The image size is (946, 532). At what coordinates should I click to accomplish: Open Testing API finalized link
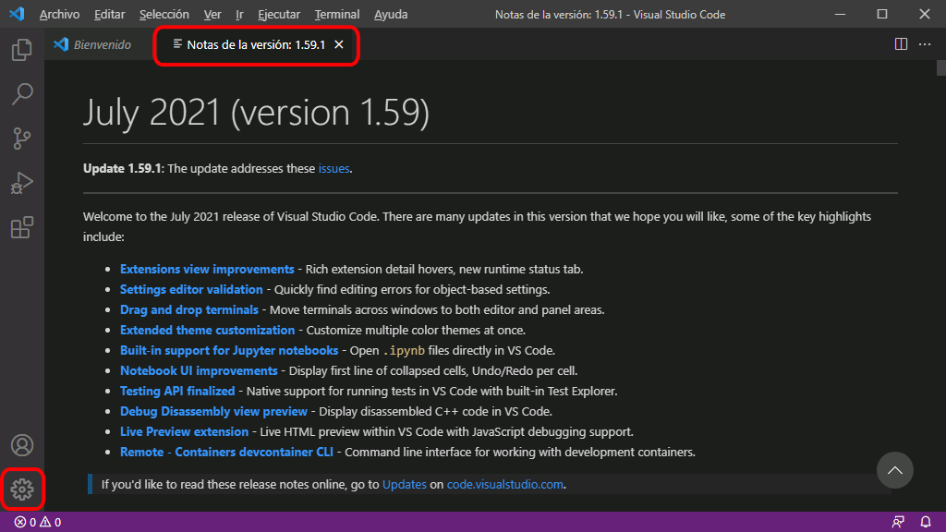[x=177, y=391]
